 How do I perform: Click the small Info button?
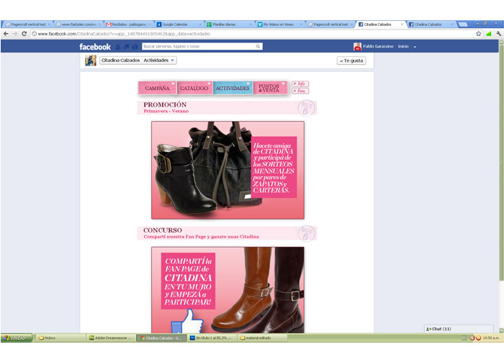pos(300,84)
